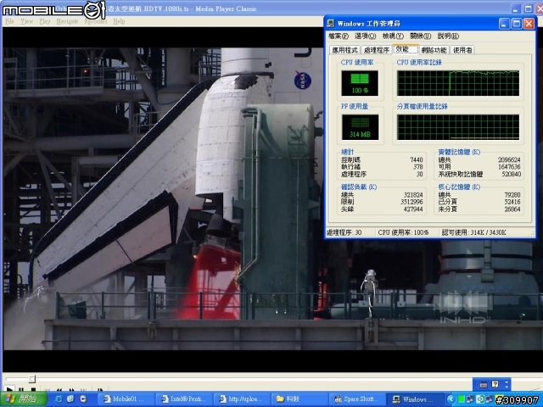
Task: Close the Windows Task Manager window
Action: tap(529, 24)
